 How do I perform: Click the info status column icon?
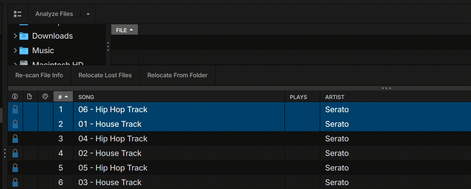coord(15,97)
